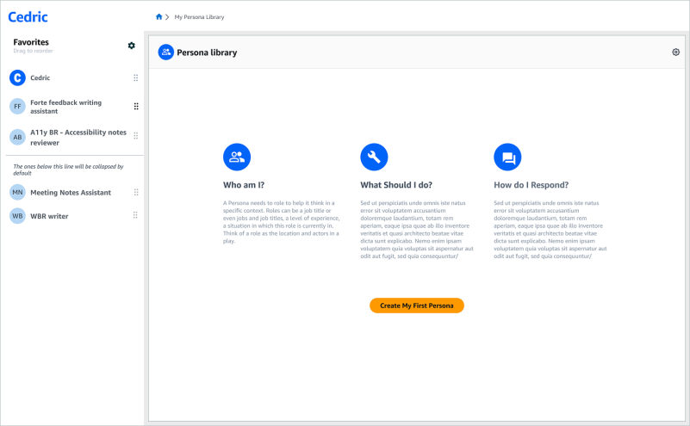Click the chat bubble icon above How do I Respond
Image resolution: width=690 pixels, height=426 pixels.
507,157
